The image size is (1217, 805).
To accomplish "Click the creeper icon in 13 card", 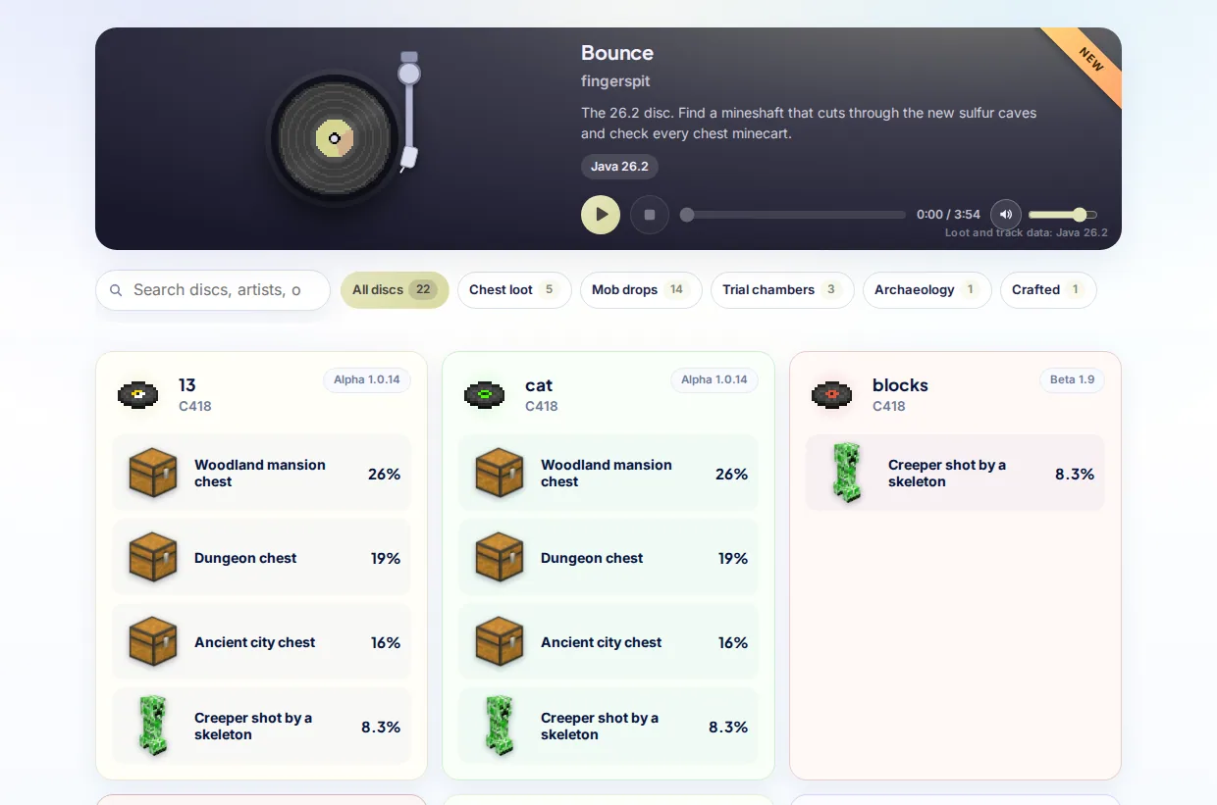I will point(153,727).
